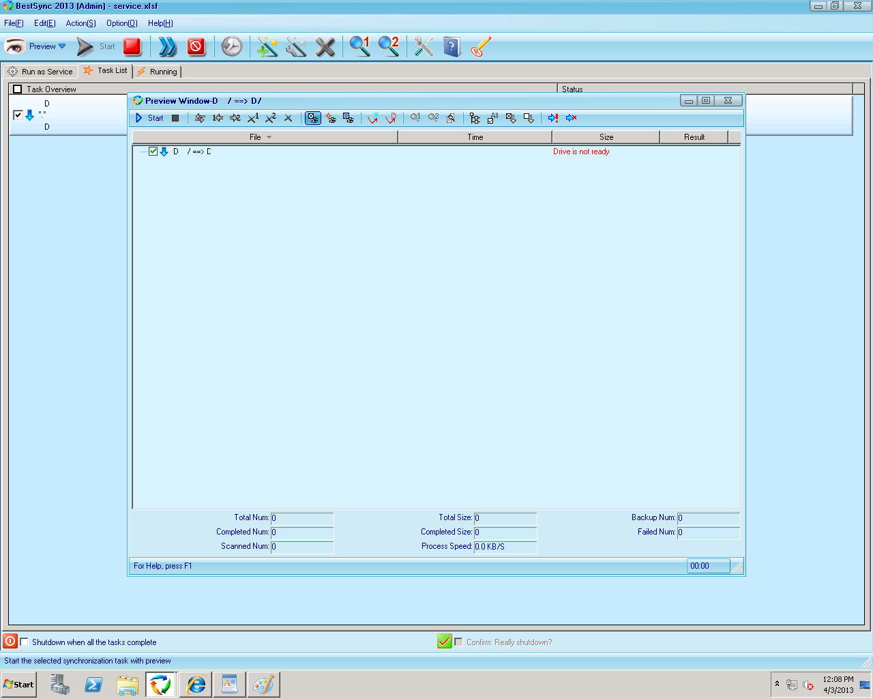The height and width of the screenshot is (699, 873).
Task: Click the red check with cyan star icon
Action: pyautogui.click(x=372, y=118)
